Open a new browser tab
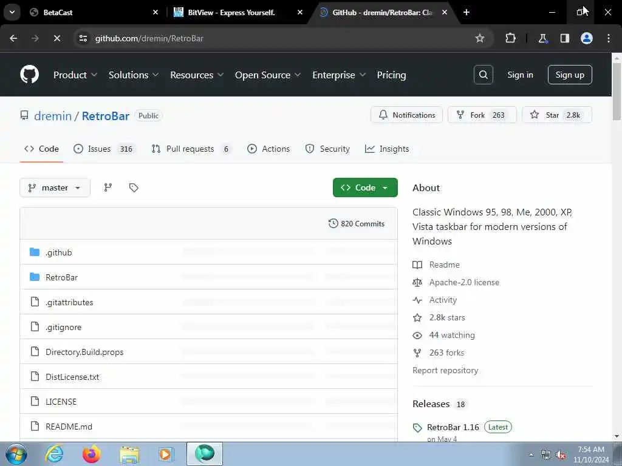 [x=466, y=12]
